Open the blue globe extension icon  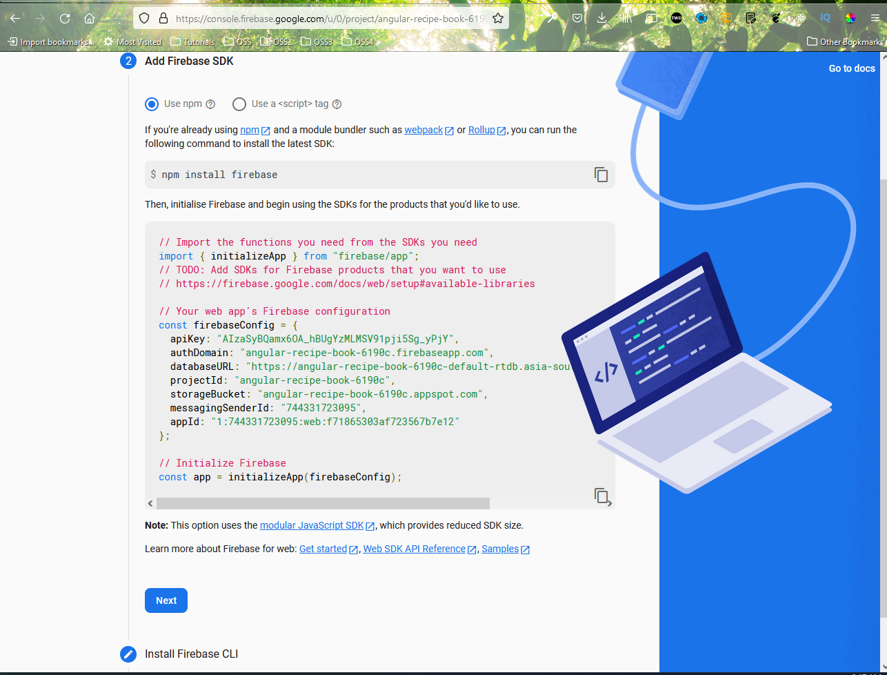tap(701, 19)
